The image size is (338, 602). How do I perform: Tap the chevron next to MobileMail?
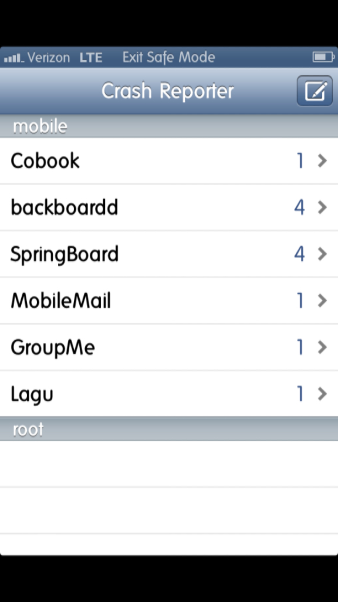[x=322, y=300]
